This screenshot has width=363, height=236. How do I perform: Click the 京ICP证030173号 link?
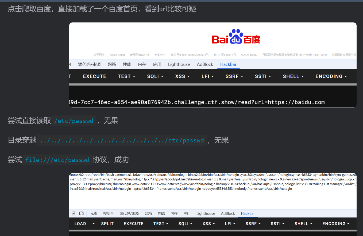225,55
